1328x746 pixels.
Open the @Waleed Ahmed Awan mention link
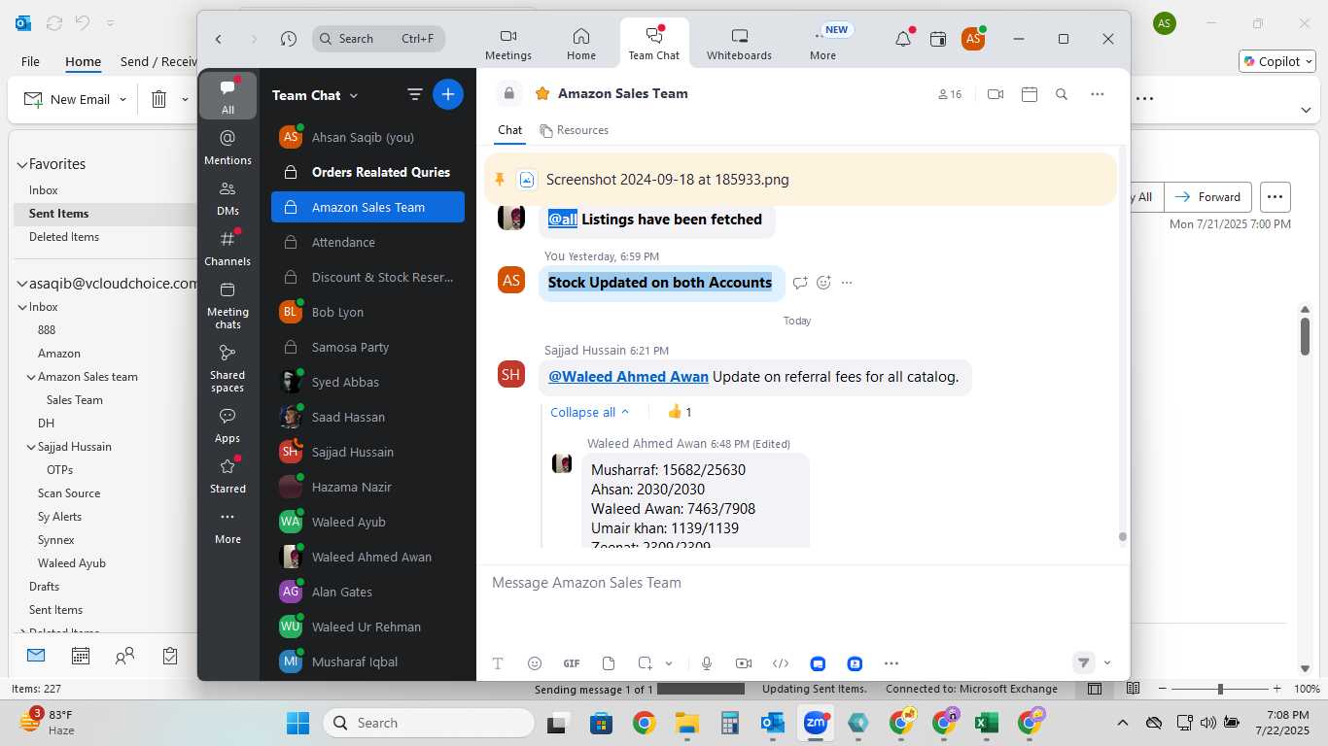[628, 377]
